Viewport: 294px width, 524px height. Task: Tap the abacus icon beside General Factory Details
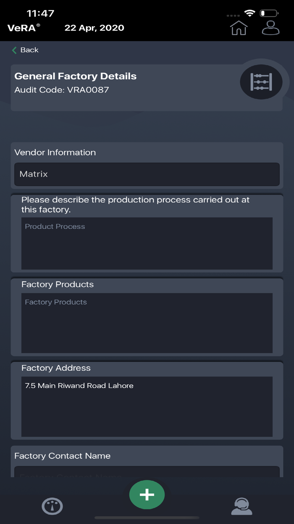click(261, 82)
